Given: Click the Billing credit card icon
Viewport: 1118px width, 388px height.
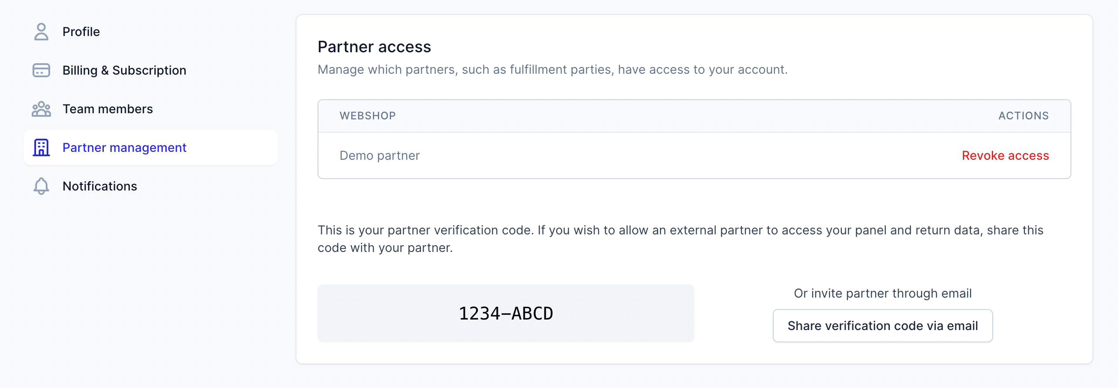Looking at the screenshot, I should [41, 70].
